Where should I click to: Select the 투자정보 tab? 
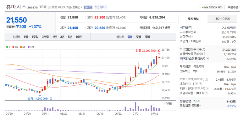click(x=193, y=19)
